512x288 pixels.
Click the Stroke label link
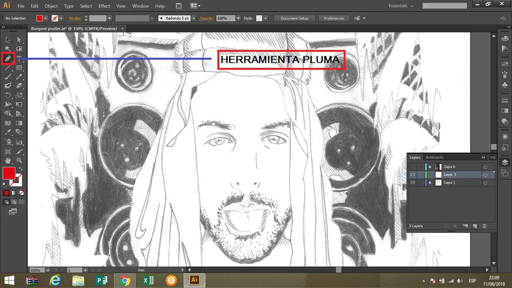[x=75, y=18]
